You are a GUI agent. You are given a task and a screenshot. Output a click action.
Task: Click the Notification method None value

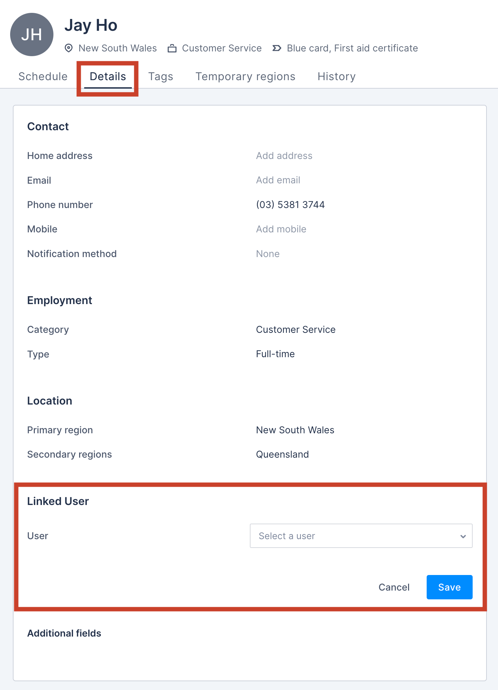click(x=267, y=253)
